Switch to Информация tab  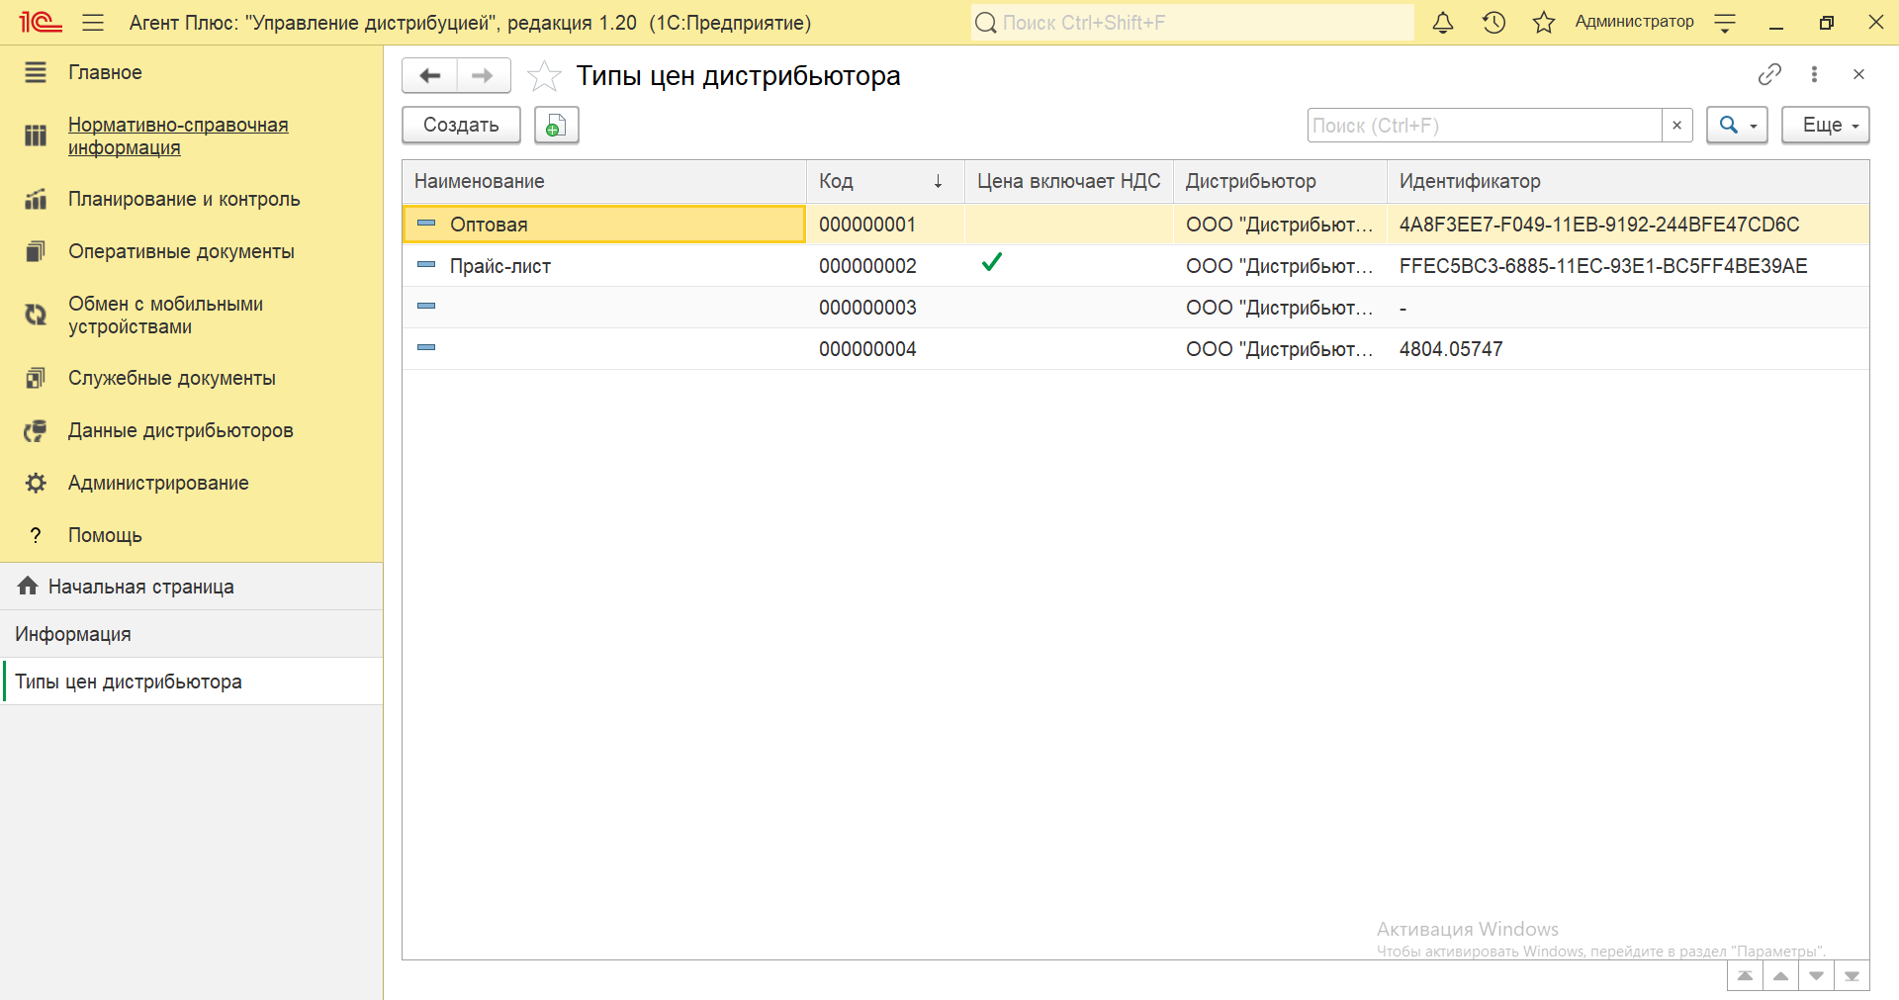coord(192,634)
